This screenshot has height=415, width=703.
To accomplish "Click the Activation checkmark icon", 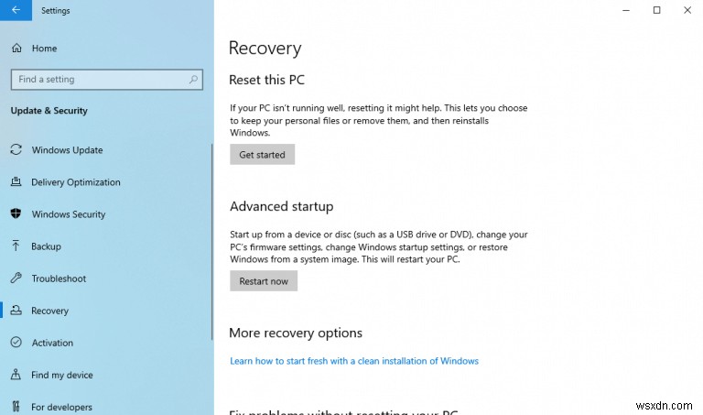I will [16, 343].
